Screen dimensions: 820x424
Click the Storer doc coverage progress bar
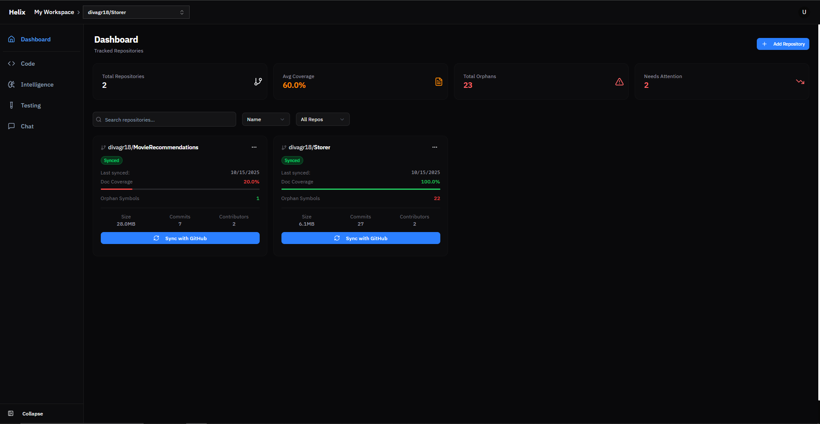pos(361,189)
